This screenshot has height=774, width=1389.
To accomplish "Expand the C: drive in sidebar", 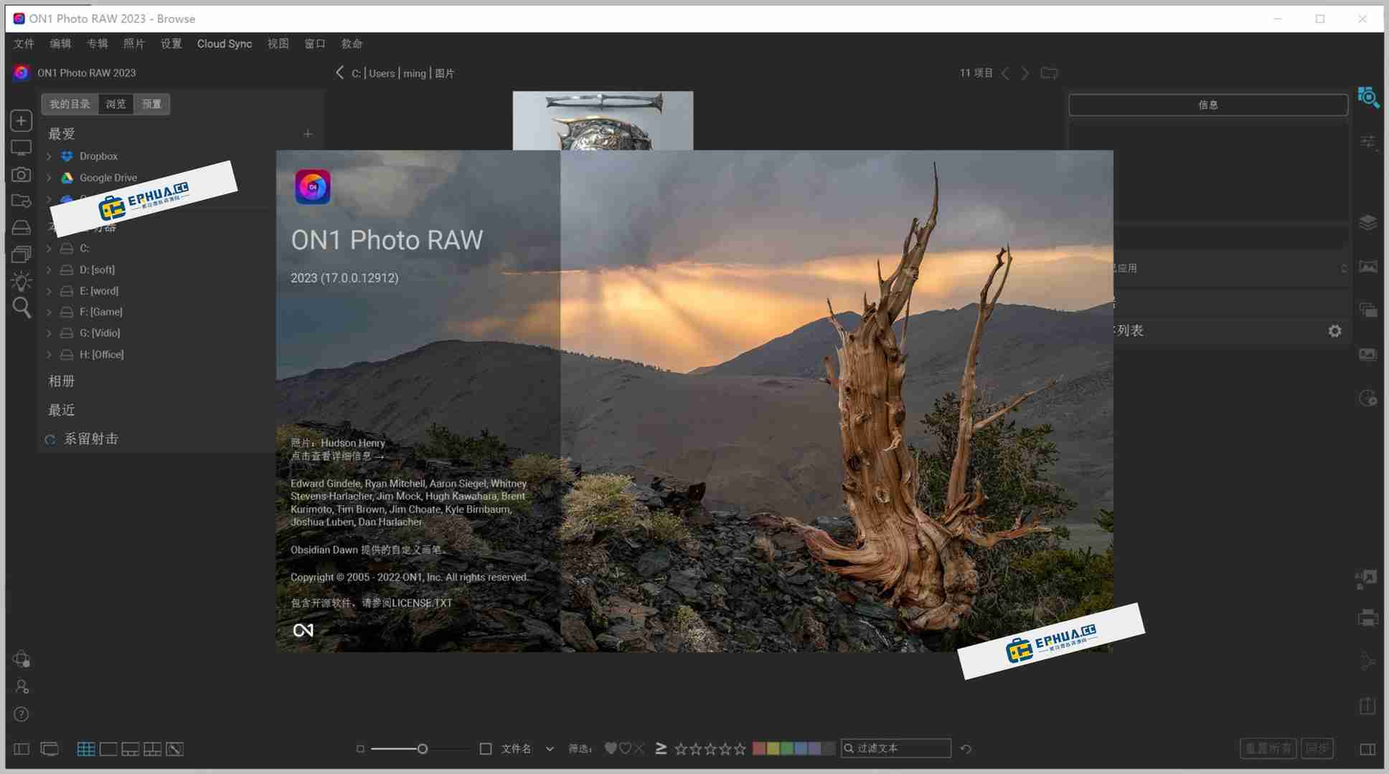I will (x=49, y=248).
